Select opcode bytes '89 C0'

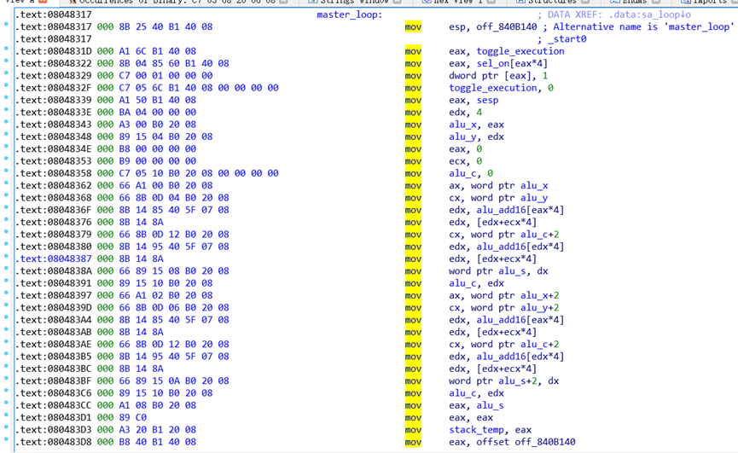coord(133,418)
